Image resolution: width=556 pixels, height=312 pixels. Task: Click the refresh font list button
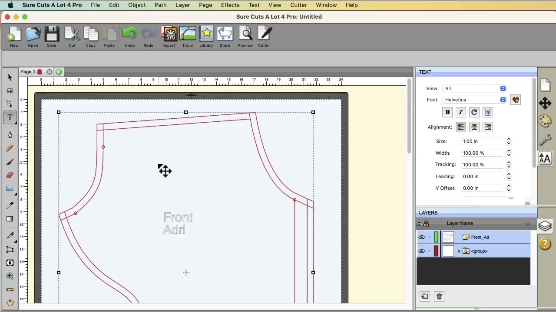click(x=474, y=113)
